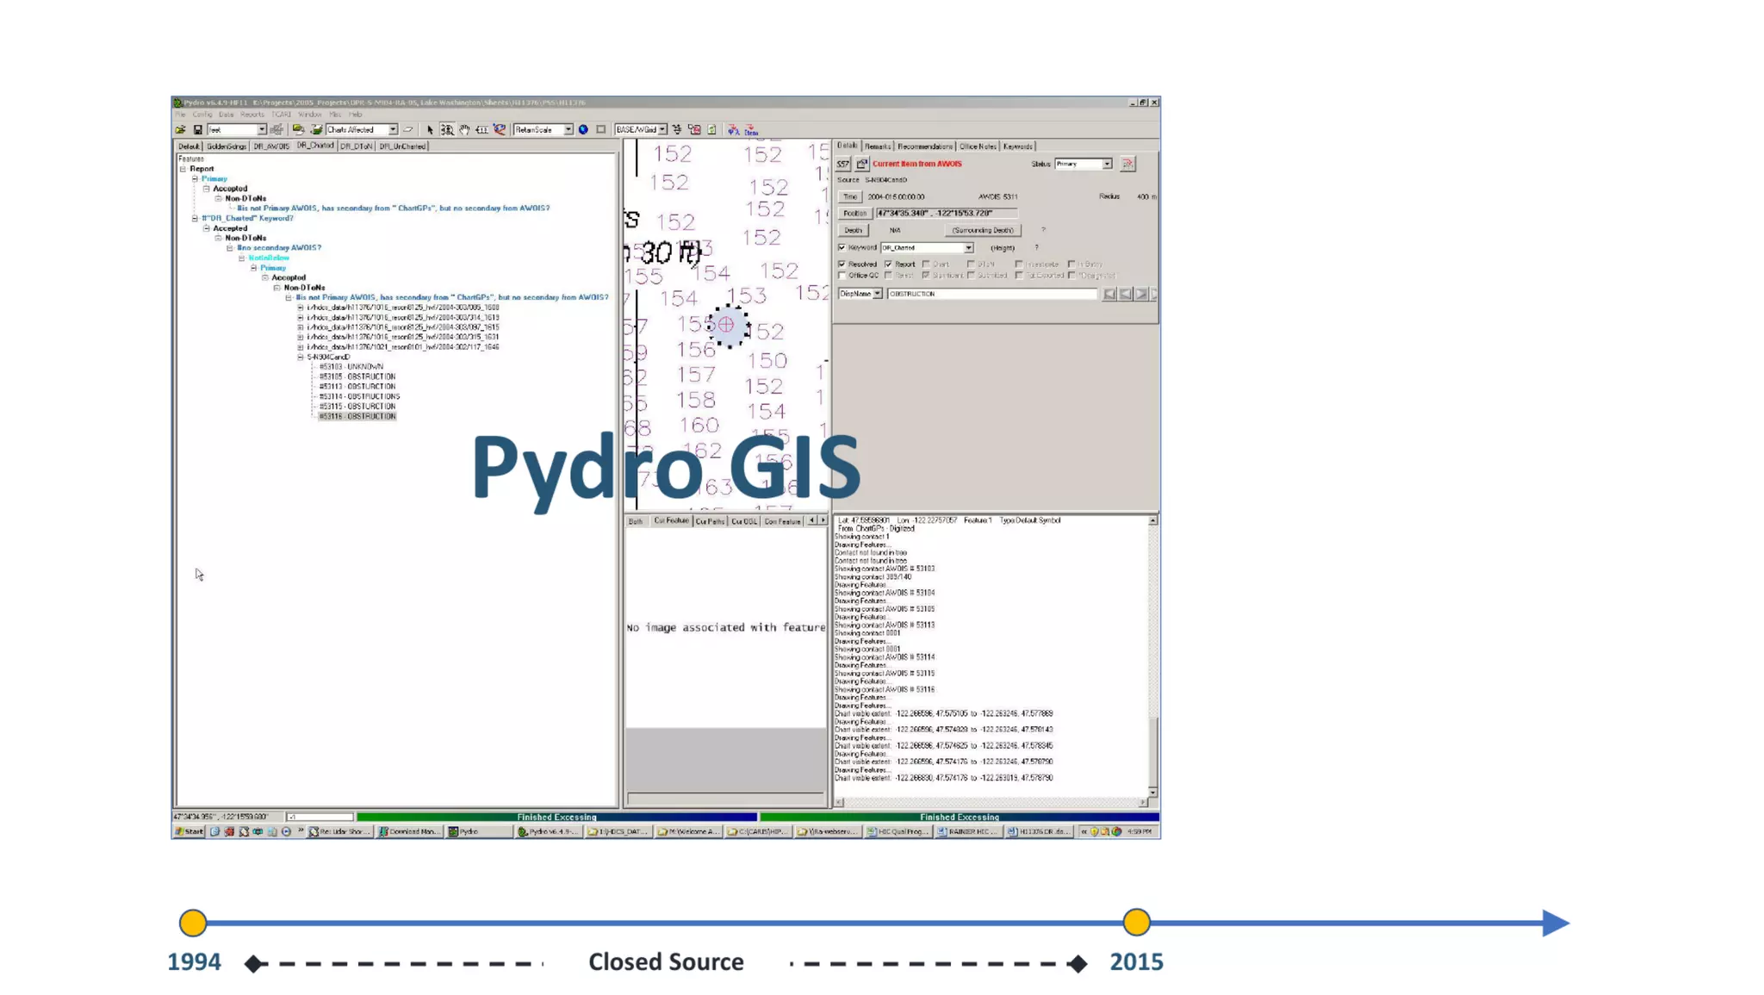Click the properties icon beside S57

point(862,164)
